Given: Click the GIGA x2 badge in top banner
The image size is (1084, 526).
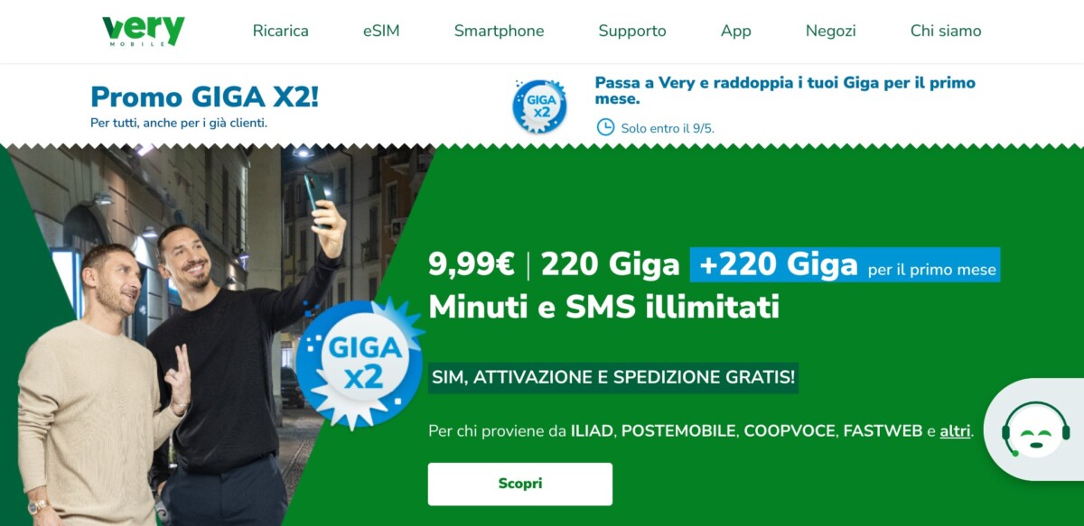Looking at the screenshot, I should tap(539, 106).
